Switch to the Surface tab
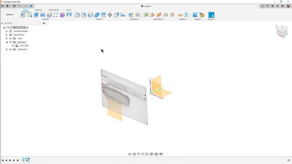The height and width of the screenshot is (164, 292). [x=38, y=10]
